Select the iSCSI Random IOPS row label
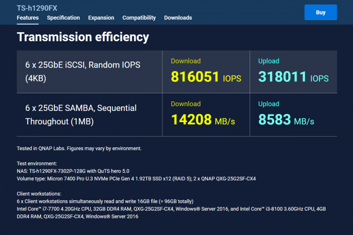Screen dimensions: 353x235 (82, 72)
